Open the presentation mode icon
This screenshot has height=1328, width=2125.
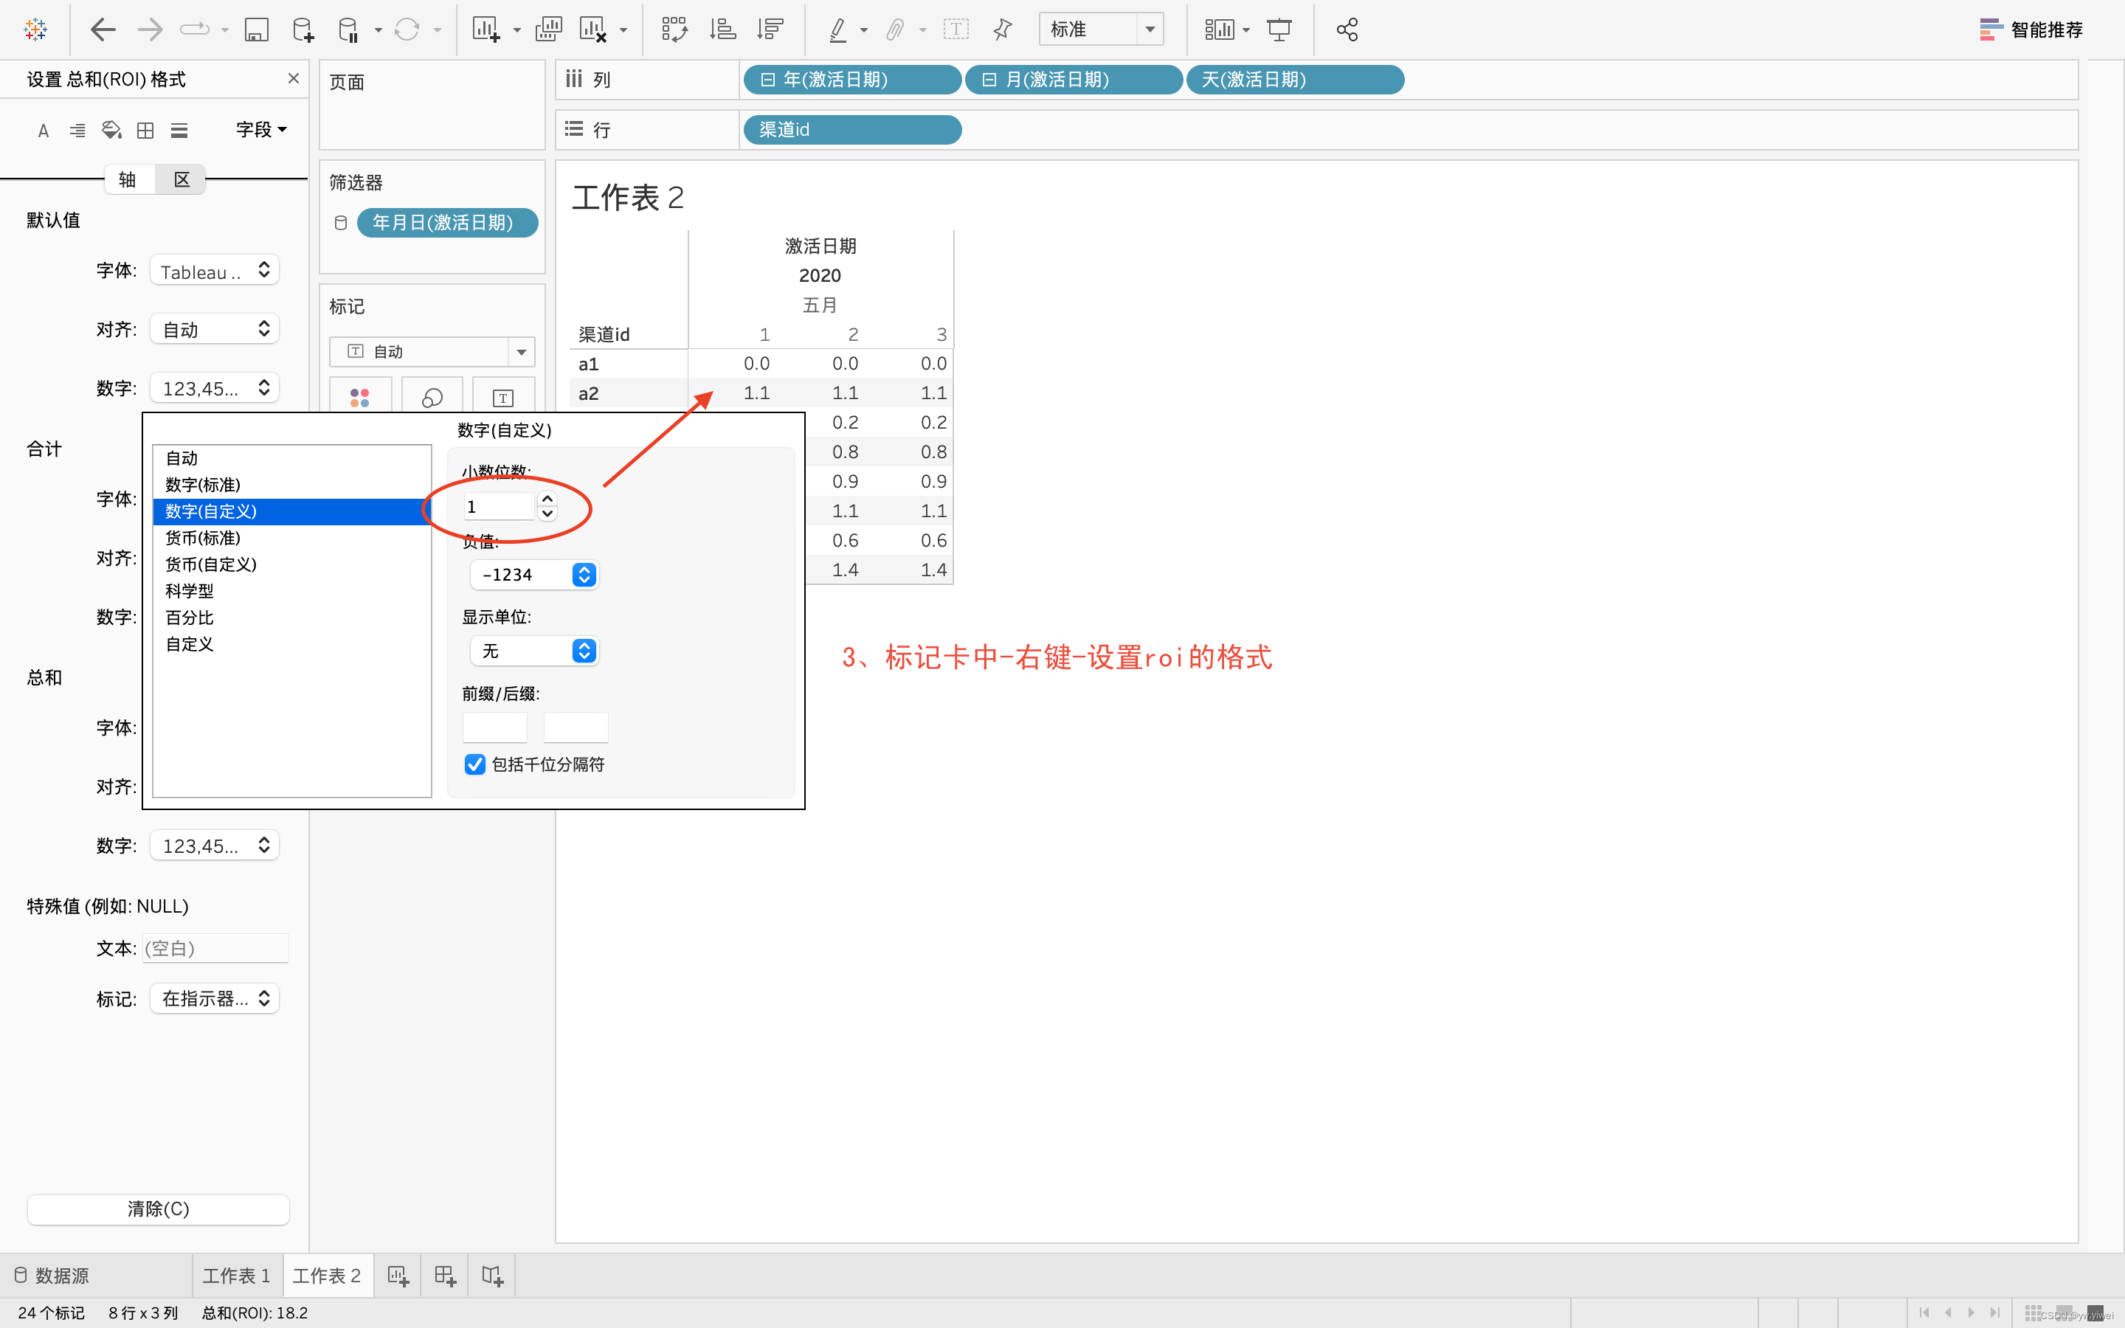pyautogui.click(x=1279, y=30)
